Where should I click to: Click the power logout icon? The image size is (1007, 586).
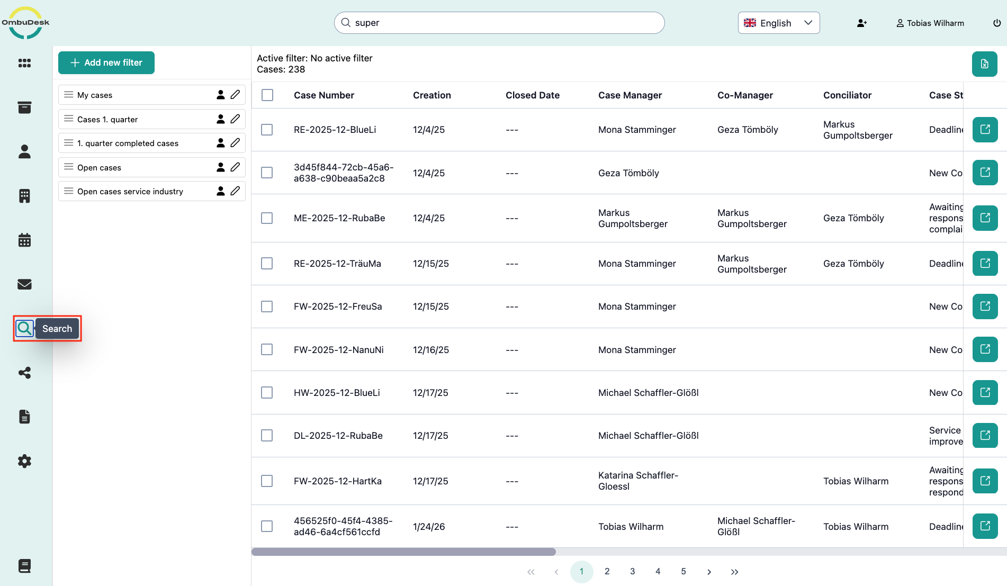tap(997, 23)
